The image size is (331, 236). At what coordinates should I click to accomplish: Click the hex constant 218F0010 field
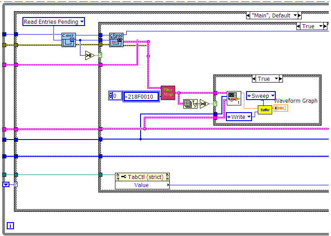[141, 97]
